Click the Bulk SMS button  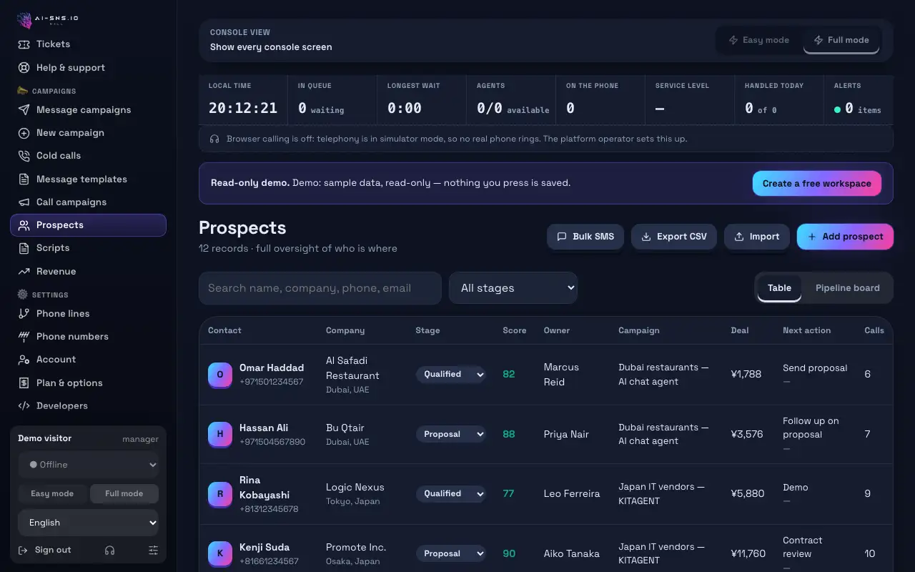[x=585, y=237]
